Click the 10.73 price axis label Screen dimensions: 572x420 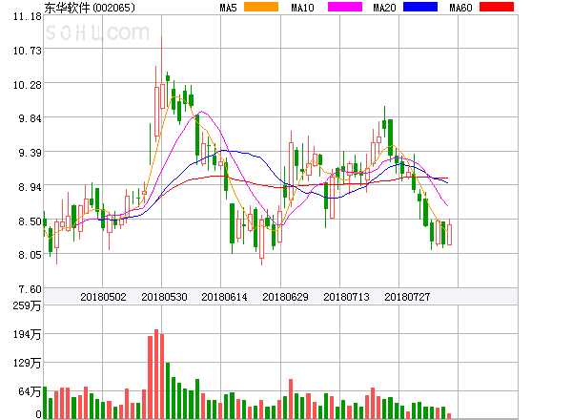28,51
